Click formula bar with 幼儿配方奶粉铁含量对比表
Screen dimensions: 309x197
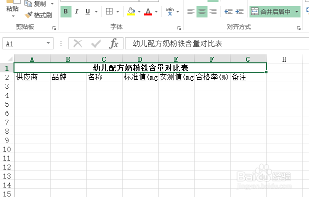[x=217, y=43]
